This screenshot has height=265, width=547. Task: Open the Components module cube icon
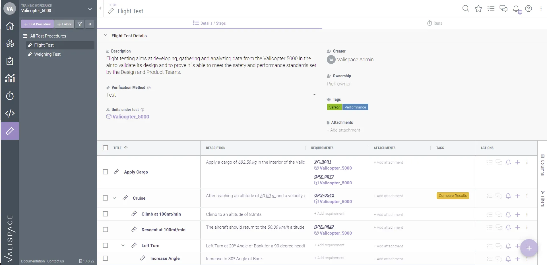point(10,43)
